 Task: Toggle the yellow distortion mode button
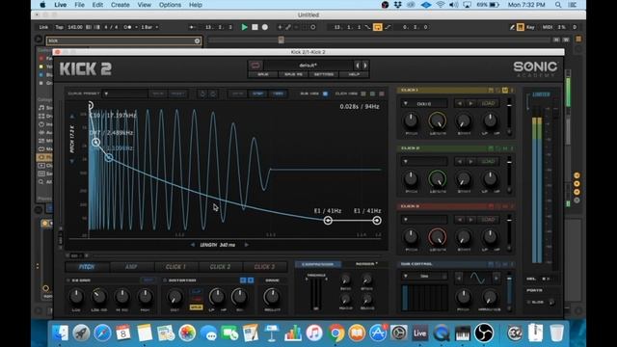tap(196, 307)
